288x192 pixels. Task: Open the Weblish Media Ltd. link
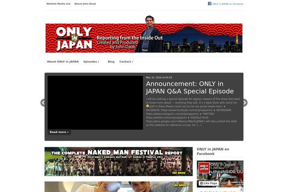click(x=59, y=4)
